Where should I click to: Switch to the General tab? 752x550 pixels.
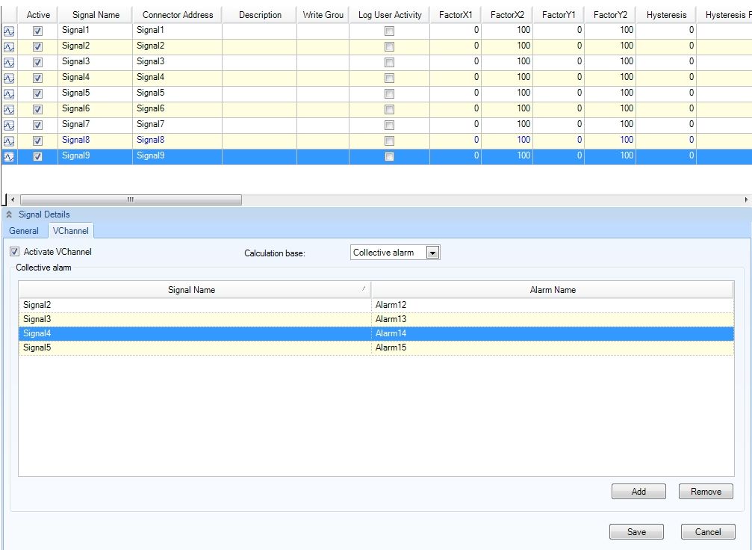(24, 231)
